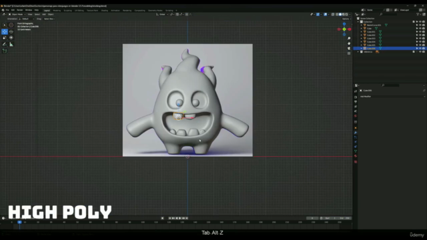Collapse the Collection in outliner

click(358, 22)
